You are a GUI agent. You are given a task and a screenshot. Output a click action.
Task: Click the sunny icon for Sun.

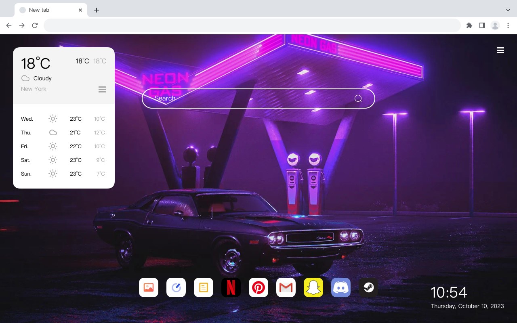[53, 174]
